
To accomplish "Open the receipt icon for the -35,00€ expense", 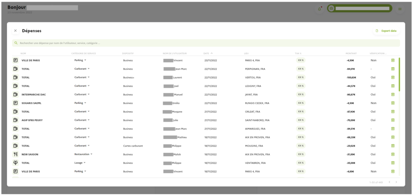I will pyautogui.click(x=393, y=163).
